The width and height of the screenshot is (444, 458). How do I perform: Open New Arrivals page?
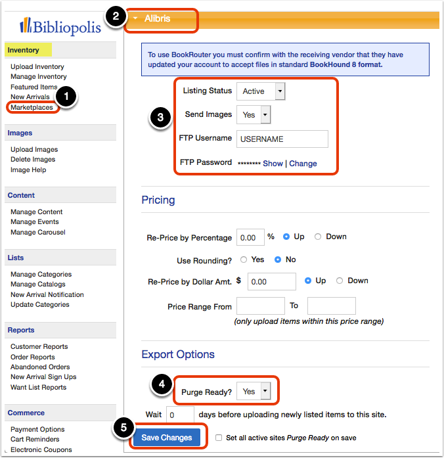(x=30, y=97)
